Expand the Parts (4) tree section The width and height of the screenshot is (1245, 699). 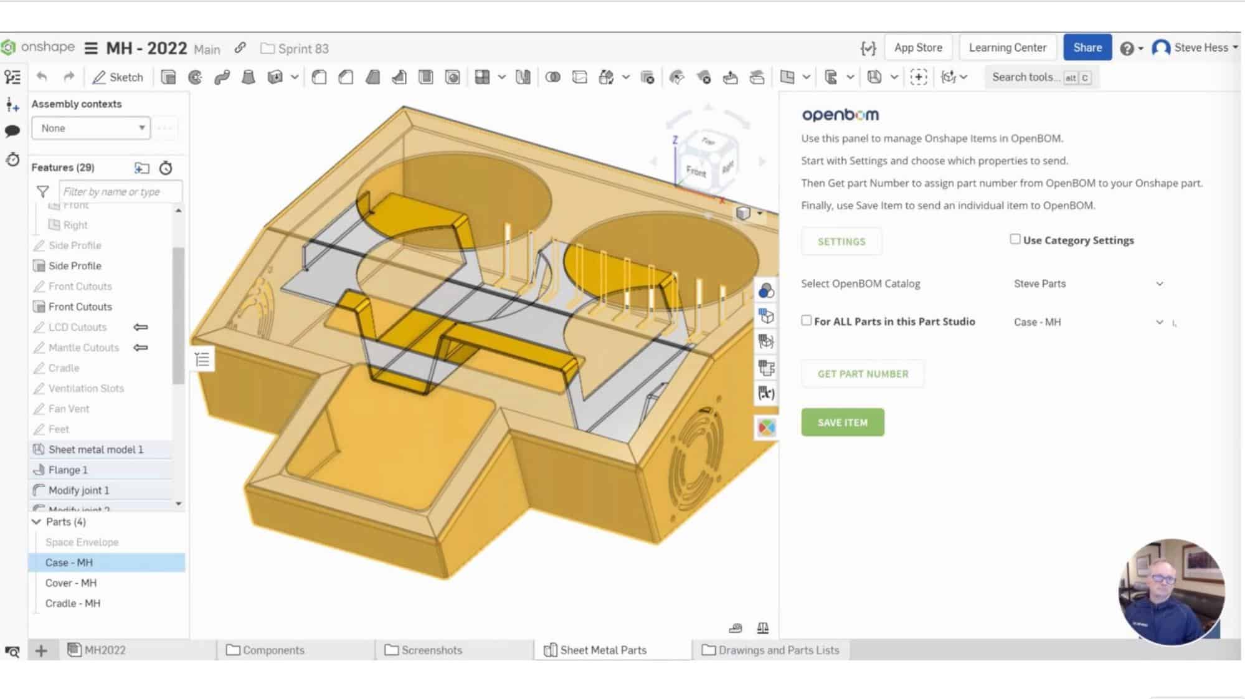pos(36,521)
